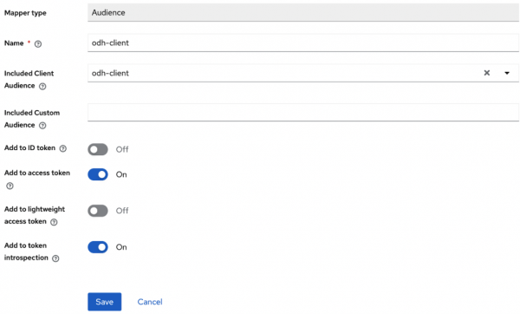Focus the Name input field
Viewport: 520px width, 314px height.
pos(303,43)
